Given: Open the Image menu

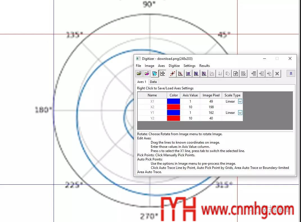Looking at the screenshot, I should [149, 66].
